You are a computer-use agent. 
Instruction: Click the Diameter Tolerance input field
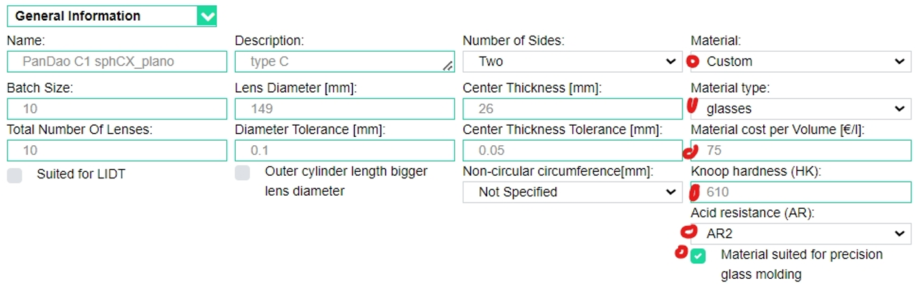tap(345, 150)
